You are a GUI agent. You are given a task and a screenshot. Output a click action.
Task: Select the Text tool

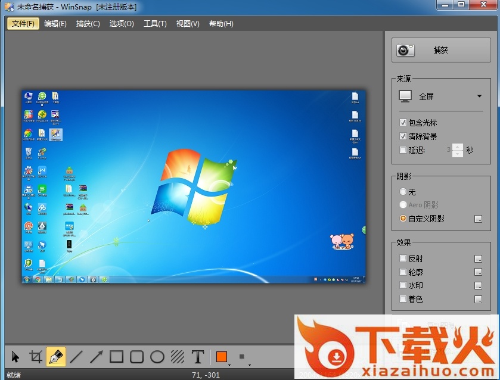coord(198,357)
